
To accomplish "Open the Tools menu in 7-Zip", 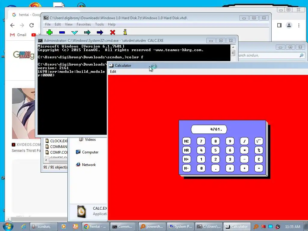I will click(99, 24).
